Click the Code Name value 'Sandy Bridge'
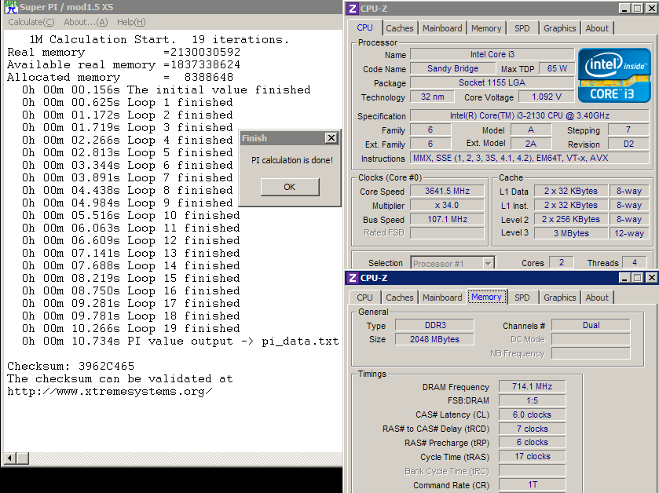This screenshot has height=493, width=659. [452, 68]
